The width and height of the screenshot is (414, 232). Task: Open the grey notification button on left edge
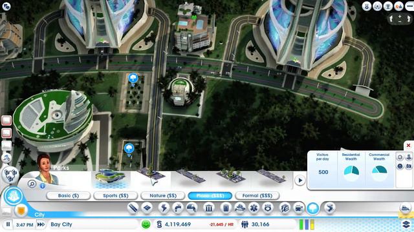tap(6, 146)
